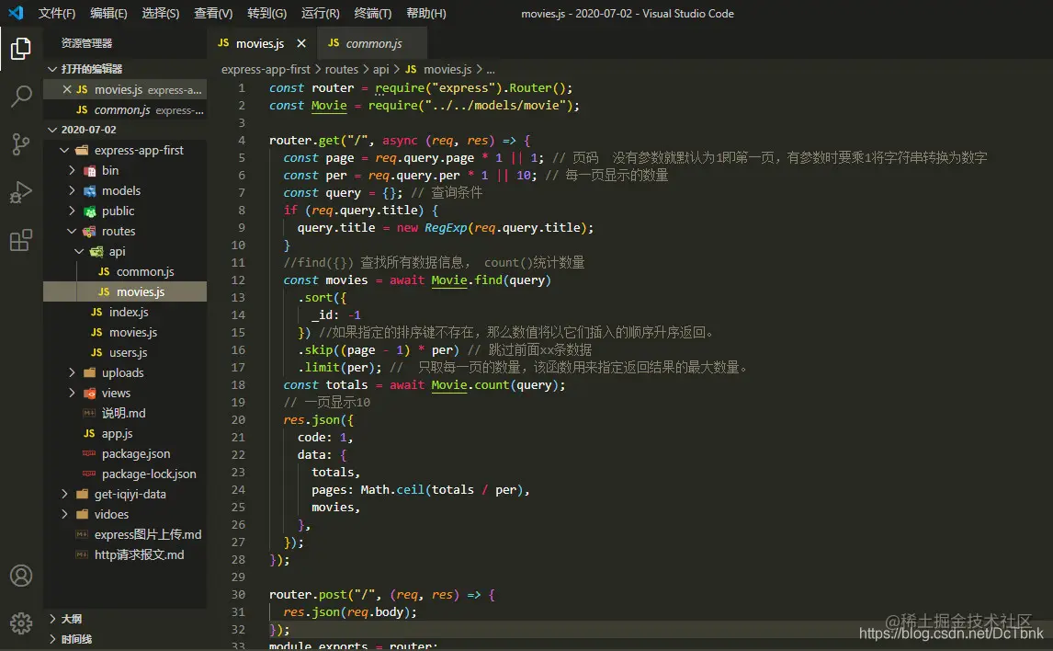
Task: Collapse the express-app-first folder
Action: click(64, 151)
